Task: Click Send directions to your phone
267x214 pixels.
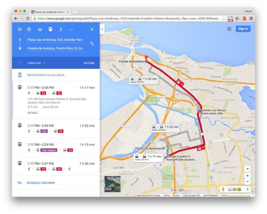Action: (46, 75)
